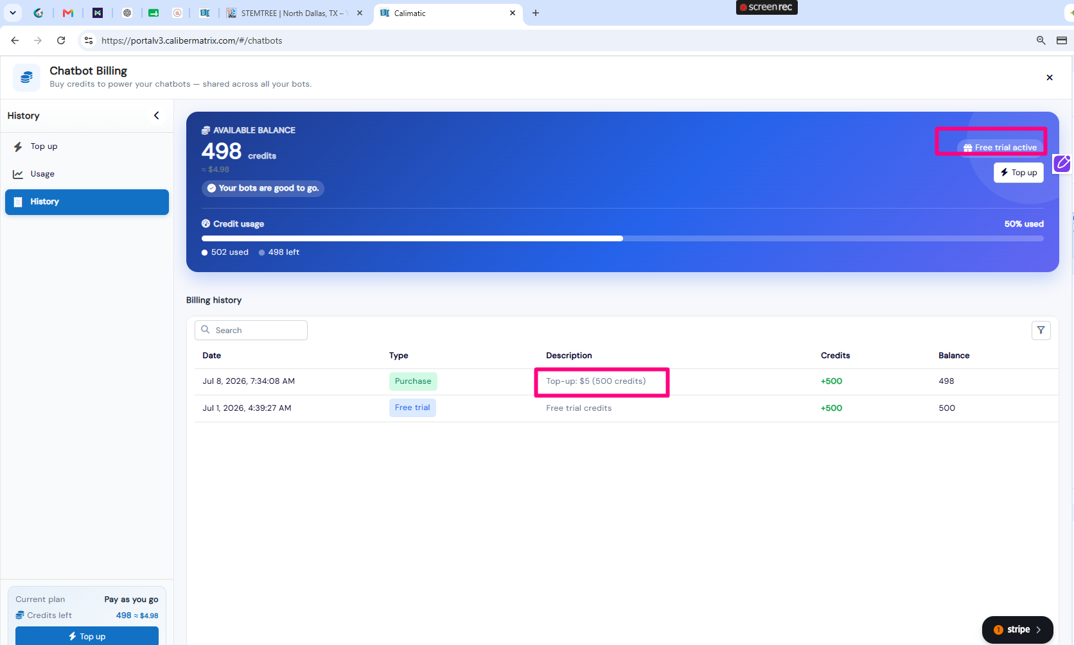The height and width of the screenshot is (645, 1074).
Task: Click the Credits left value in plan card
Action: tap(137, 615)
